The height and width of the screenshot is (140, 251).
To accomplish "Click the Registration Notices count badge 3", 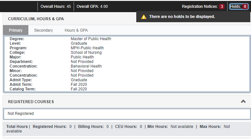I will click(x=222, y=7).
